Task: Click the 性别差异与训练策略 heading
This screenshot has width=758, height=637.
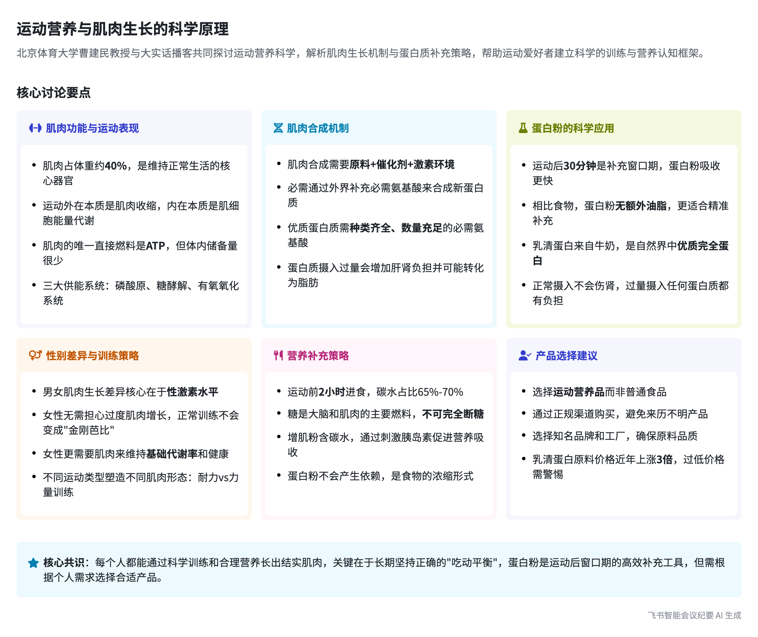Action: [92, 356]
